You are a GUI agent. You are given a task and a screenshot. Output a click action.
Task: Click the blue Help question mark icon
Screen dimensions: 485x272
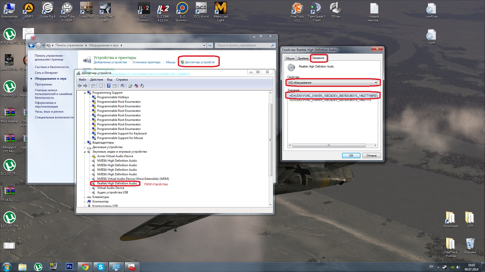pos(109,86)
